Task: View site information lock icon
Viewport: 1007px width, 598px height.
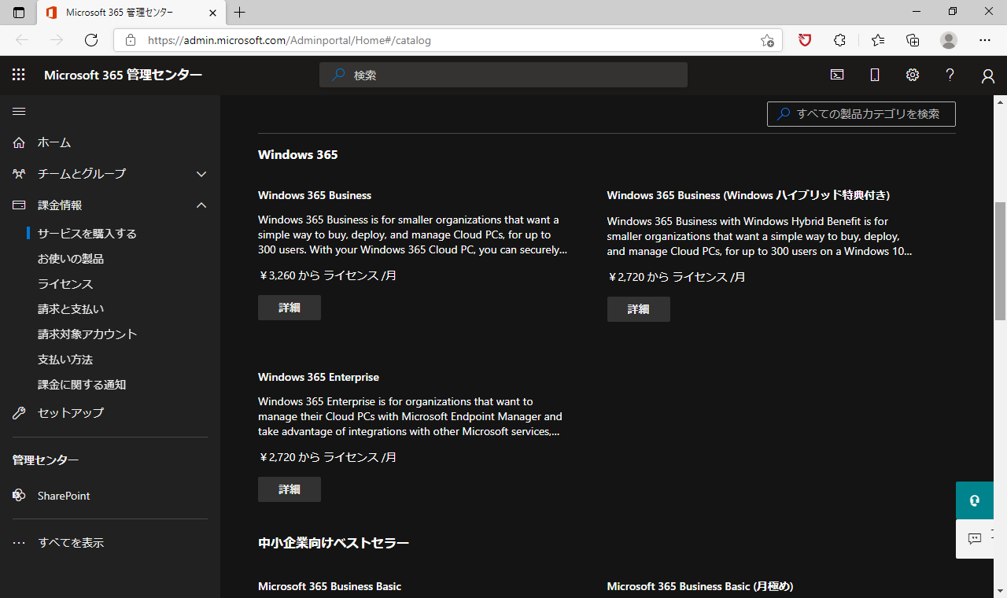Action: coord(131,40)
